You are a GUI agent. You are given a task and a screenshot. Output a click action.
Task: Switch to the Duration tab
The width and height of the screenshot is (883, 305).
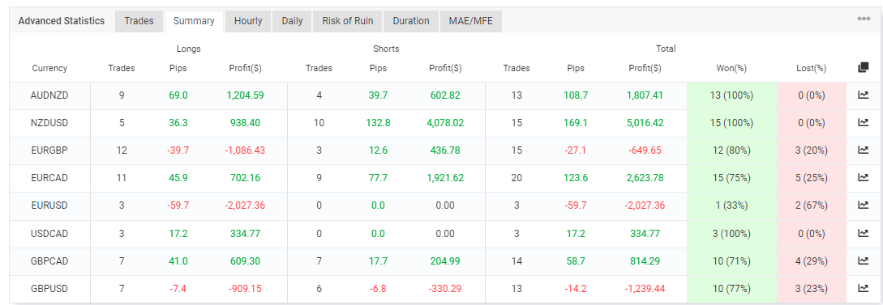click(x=411, y=21)
